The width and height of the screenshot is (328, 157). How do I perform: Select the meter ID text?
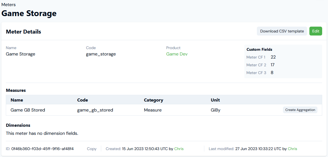[43, 149]
